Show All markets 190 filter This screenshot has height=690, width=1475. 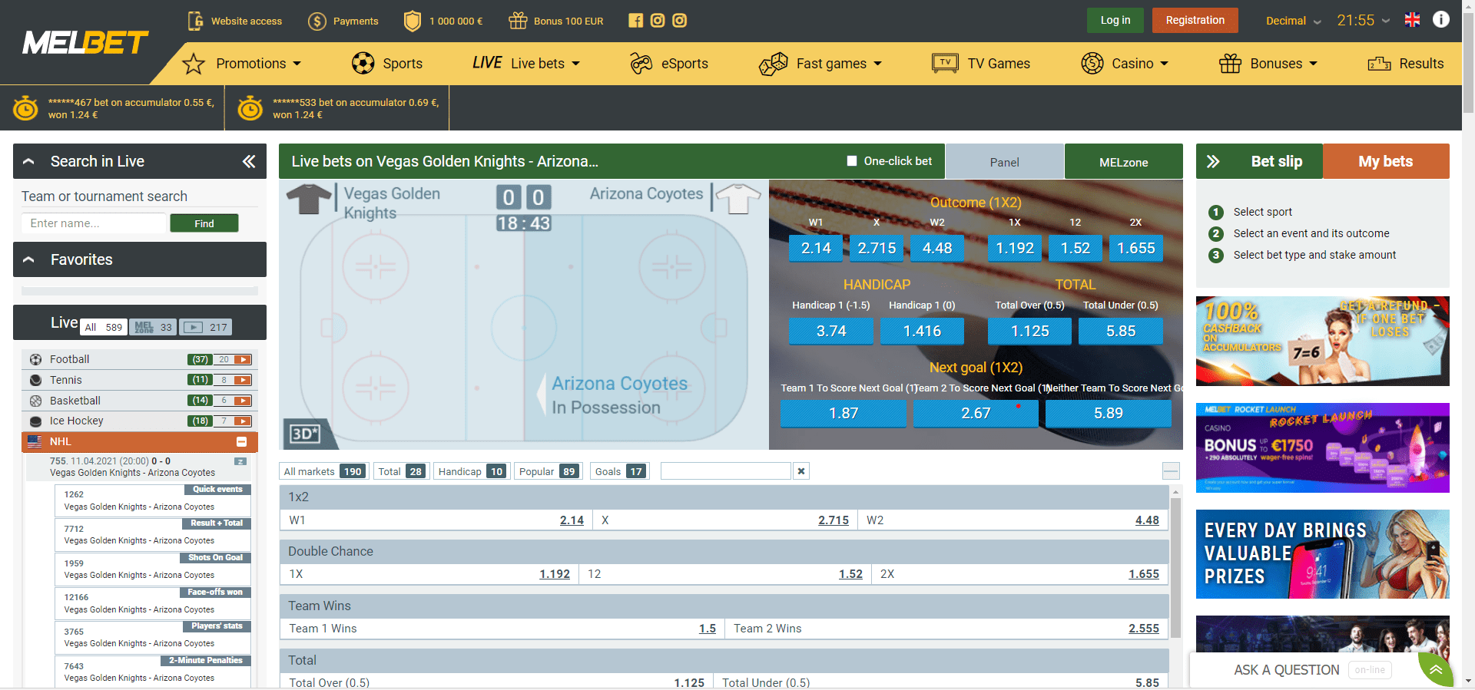pos(323,471)
